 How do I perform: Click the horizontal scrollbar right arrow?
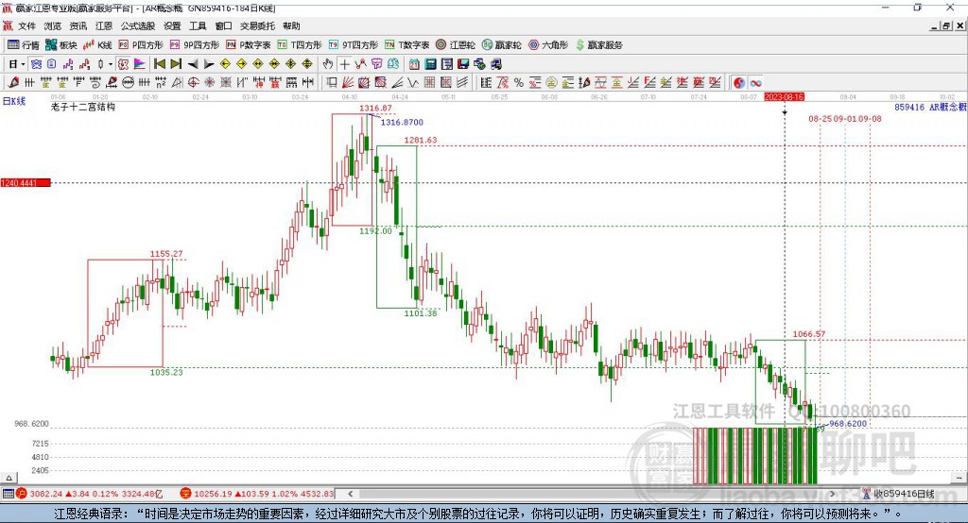832,494
